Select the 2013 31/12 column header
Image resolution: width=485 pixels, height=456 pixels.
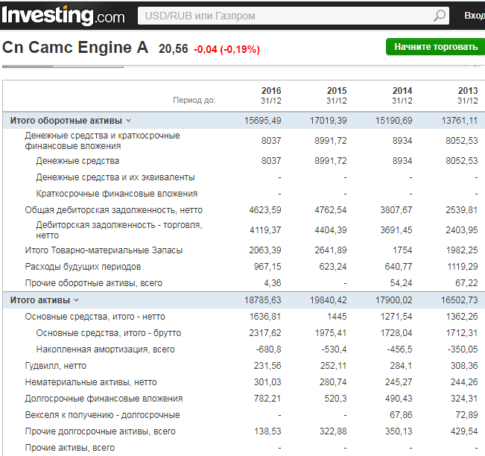(468, 95)
